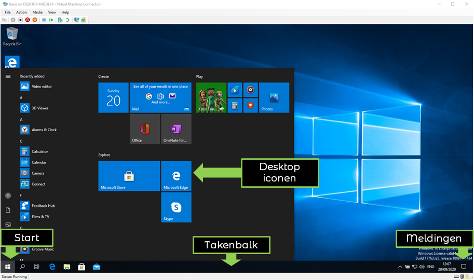
Task: Click the letter A header in app list
Action: coord(21,120)
